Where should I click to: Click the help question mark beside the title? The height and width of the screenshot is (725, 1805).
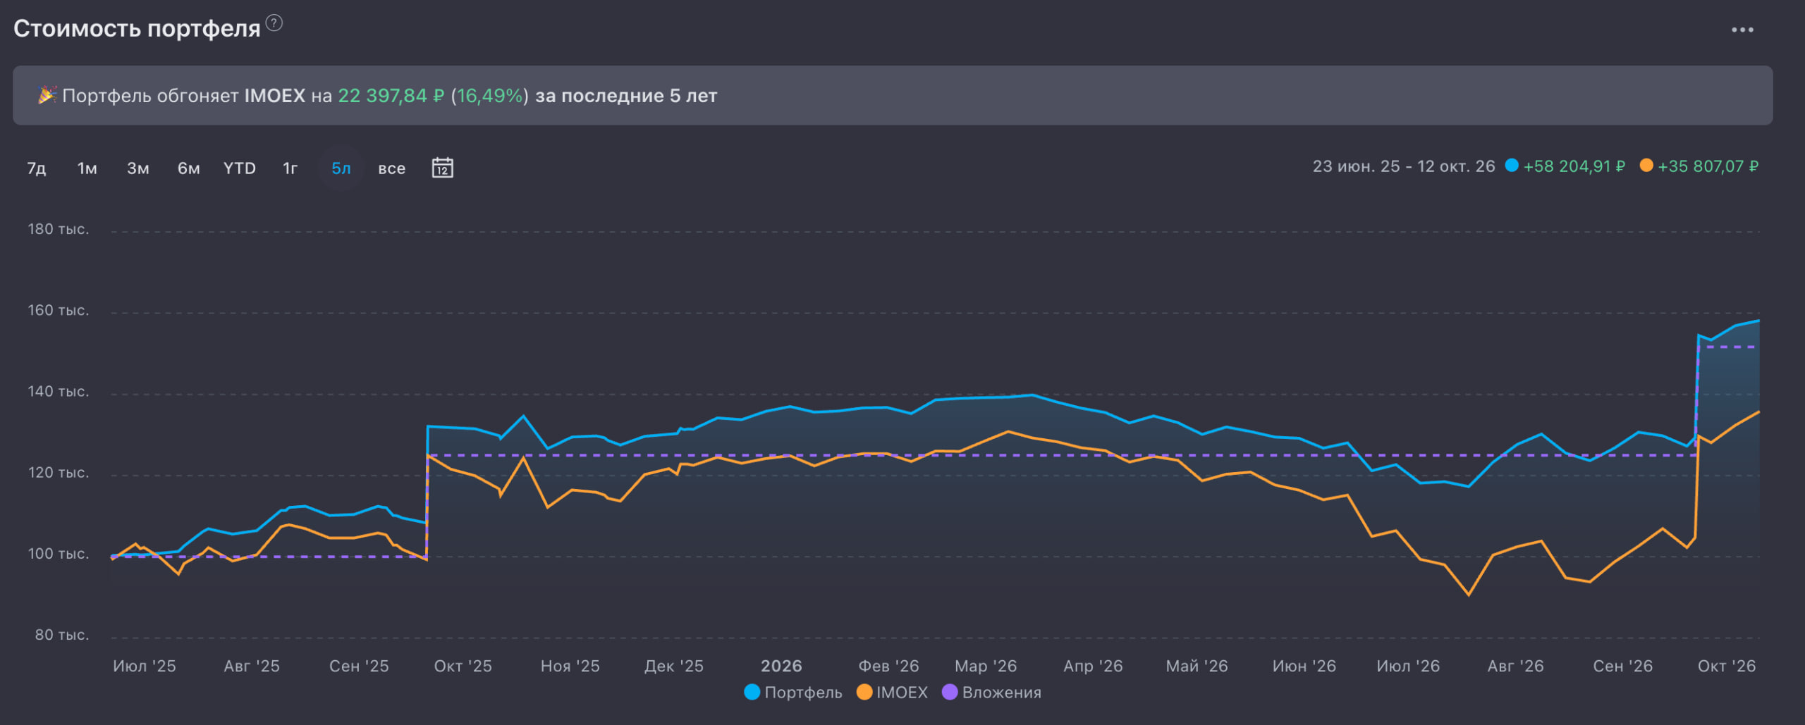274,23
